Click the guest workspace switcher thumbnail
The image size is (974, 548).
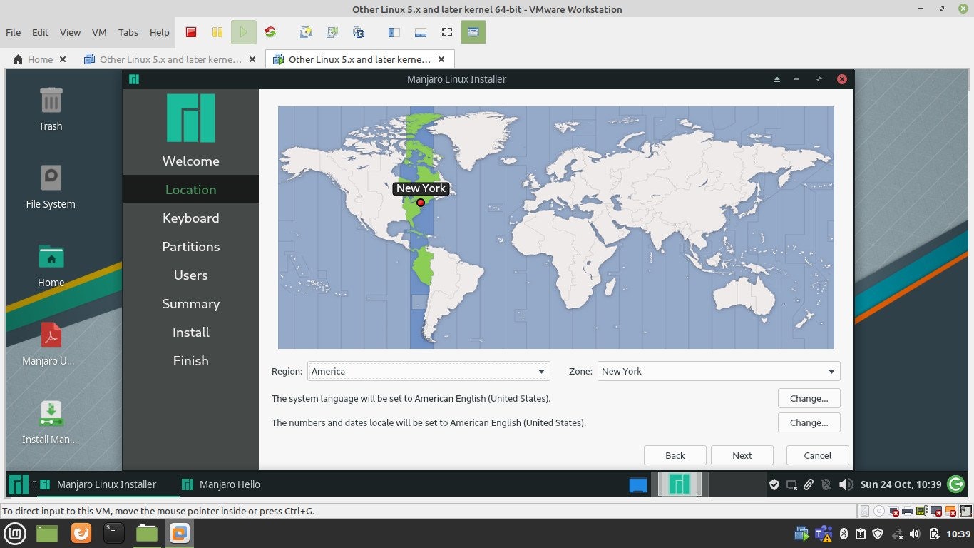680,484
